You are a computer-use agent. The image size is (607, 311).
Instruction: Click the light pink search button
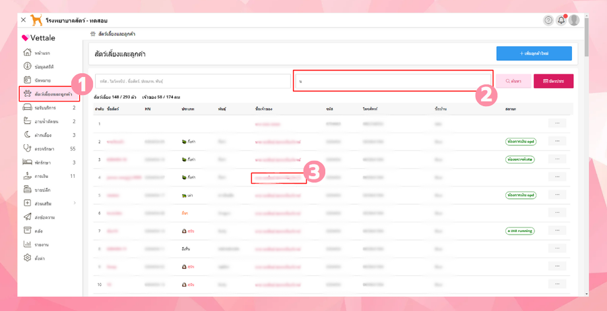click(x=513, y=81)
